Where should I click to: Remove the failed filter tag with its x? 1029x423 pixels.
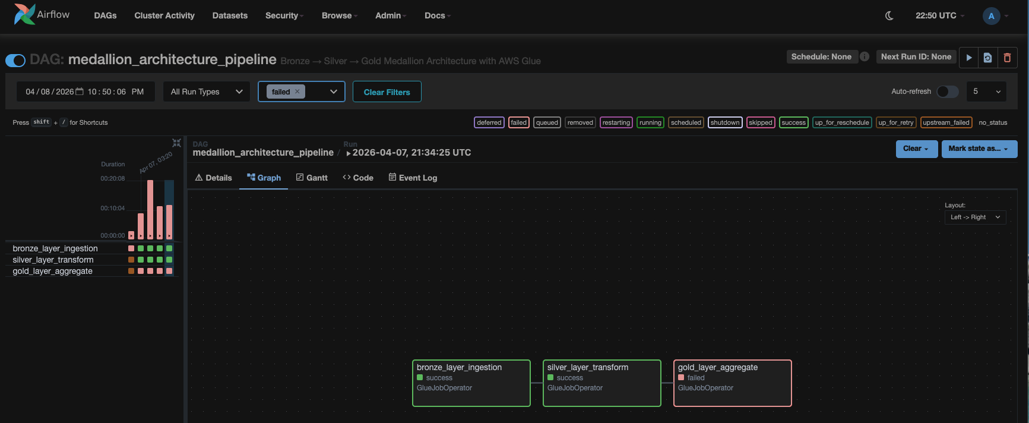[297, 91]
